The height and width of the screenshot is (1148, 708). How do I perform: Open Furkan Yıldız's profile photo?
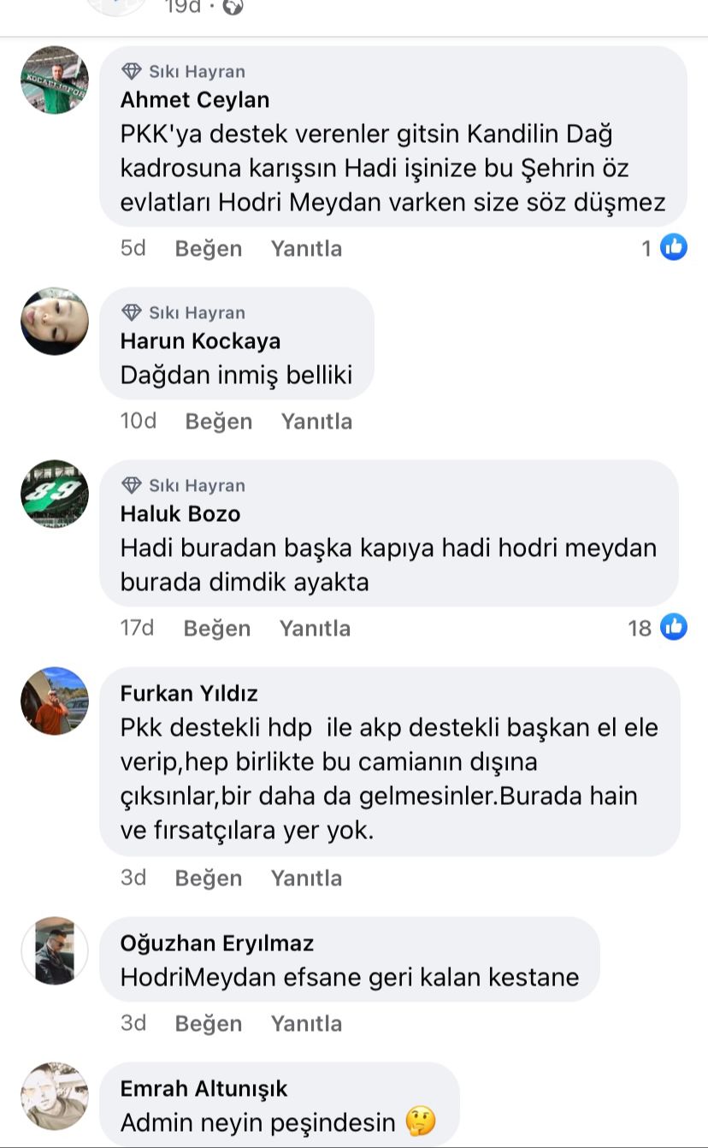pyautogui.click(x=55, y=701)
